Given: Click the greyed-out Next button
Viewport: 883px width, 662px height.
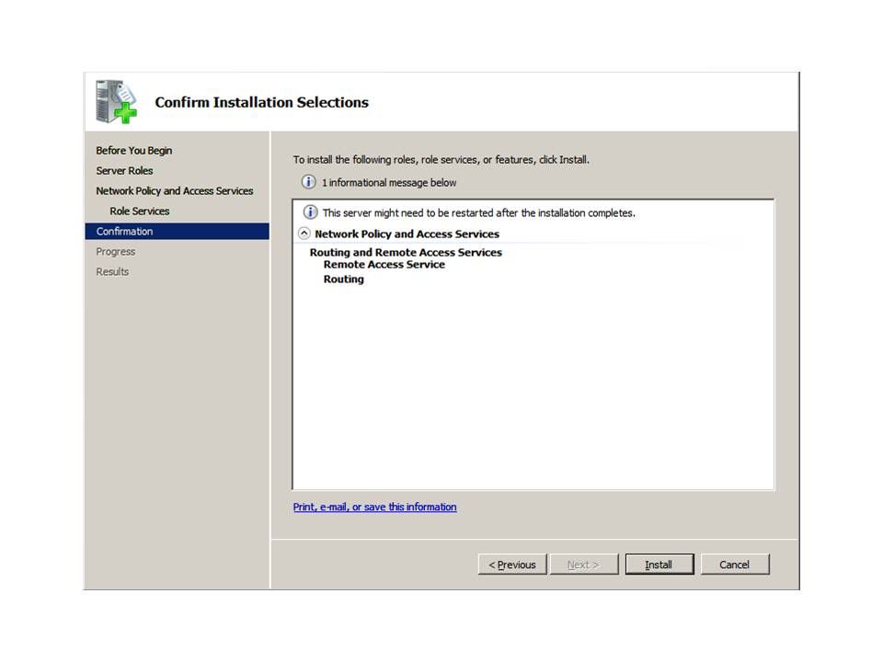Looking at the screenshot, I should 583,565.
